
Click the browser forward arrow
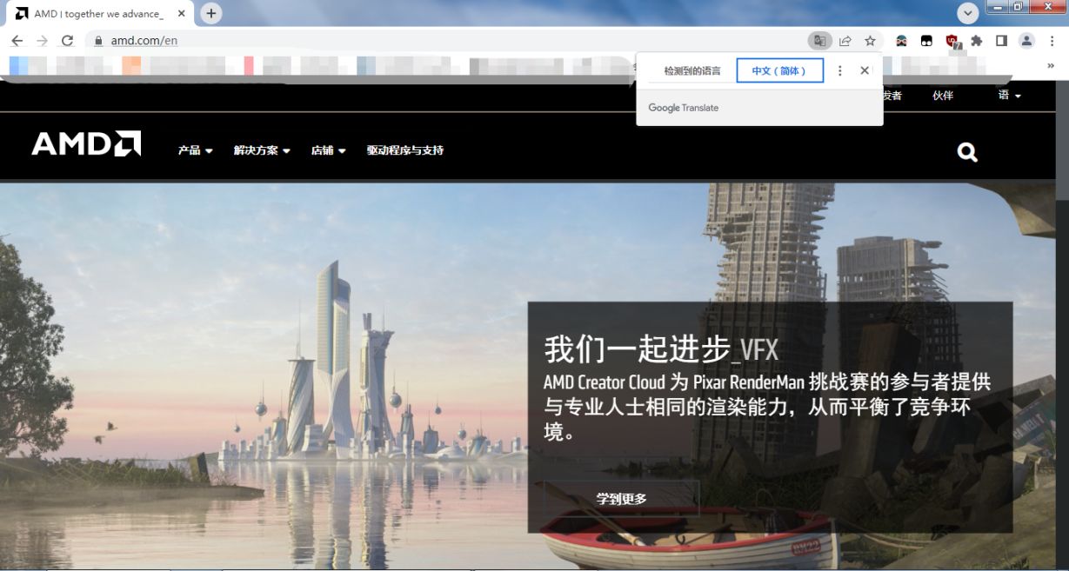(x=42, y=41)
